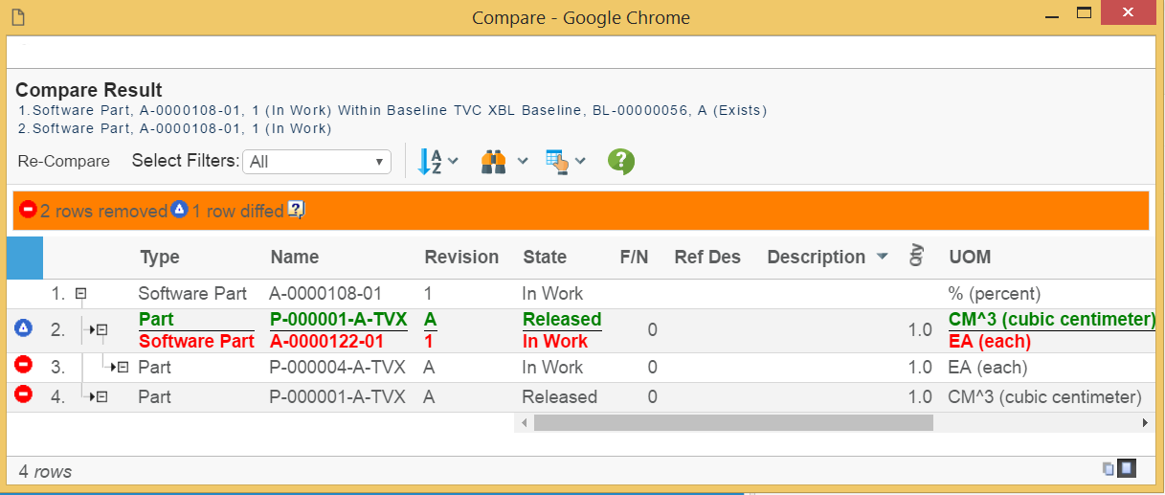
Task: Click the blue diffed icon on row 2
Action: tap(24, 328)
